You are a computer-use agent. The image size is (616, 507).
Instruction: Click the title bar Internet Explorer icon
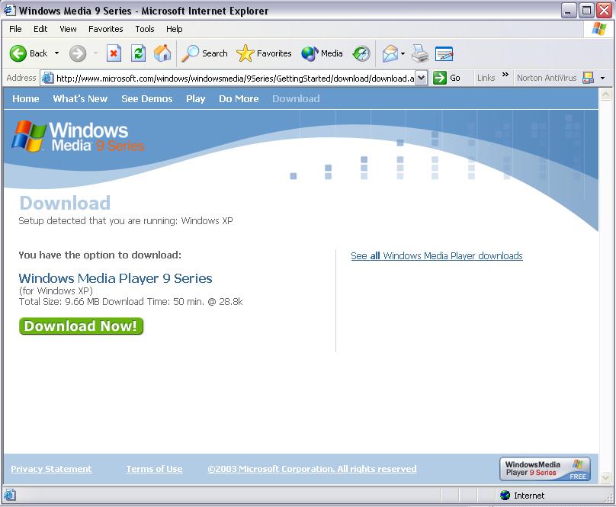9,10
